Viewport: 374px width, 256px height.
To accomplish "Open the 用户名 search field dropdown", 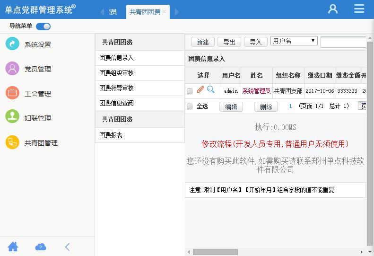I will pyautogui.click(x=294, y=41).
